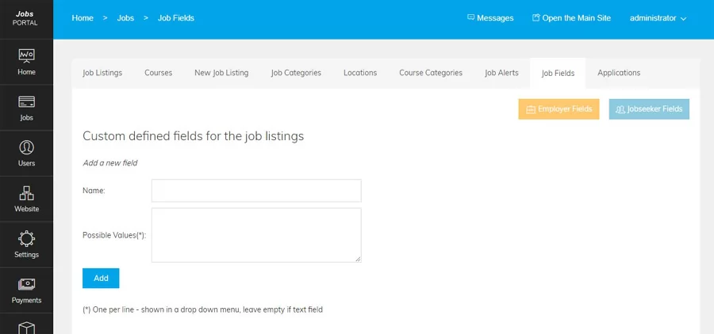Open the Home sidebar presentation icon
The image size is (714, 334).
(x=26, y=56)
